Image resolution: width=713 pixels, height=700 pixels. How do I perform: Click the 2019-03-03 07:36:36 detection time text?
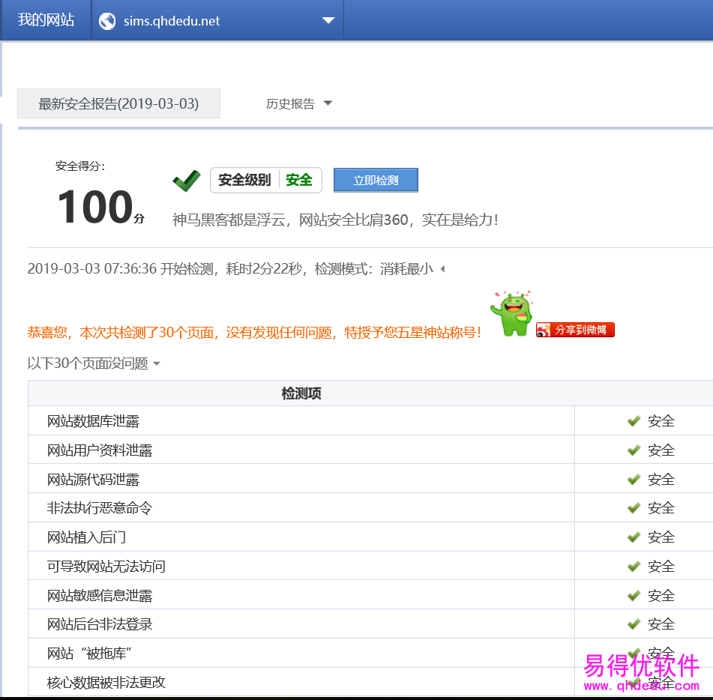click(x=92, y=268)
